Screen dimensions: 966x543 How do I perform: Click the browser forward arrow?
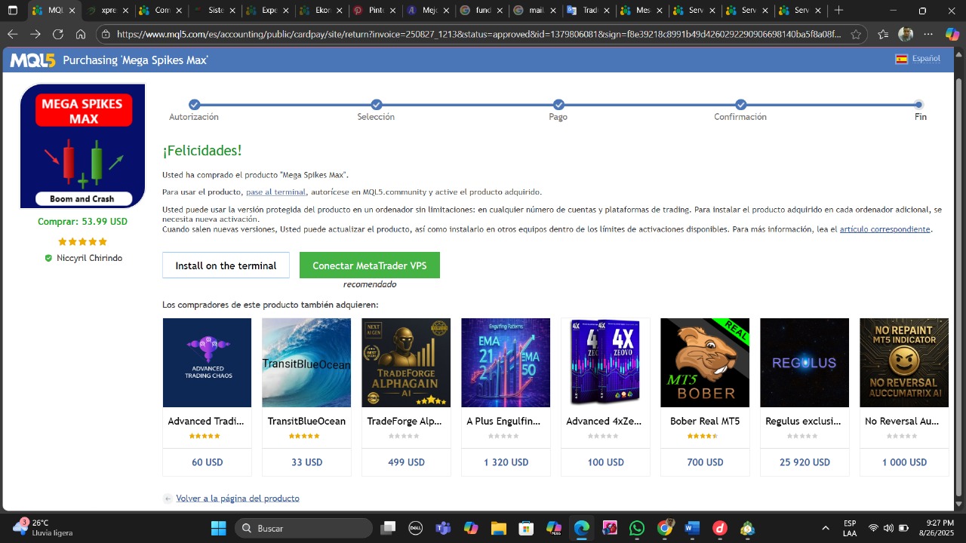pyautogui.click(x=35, y=35)
